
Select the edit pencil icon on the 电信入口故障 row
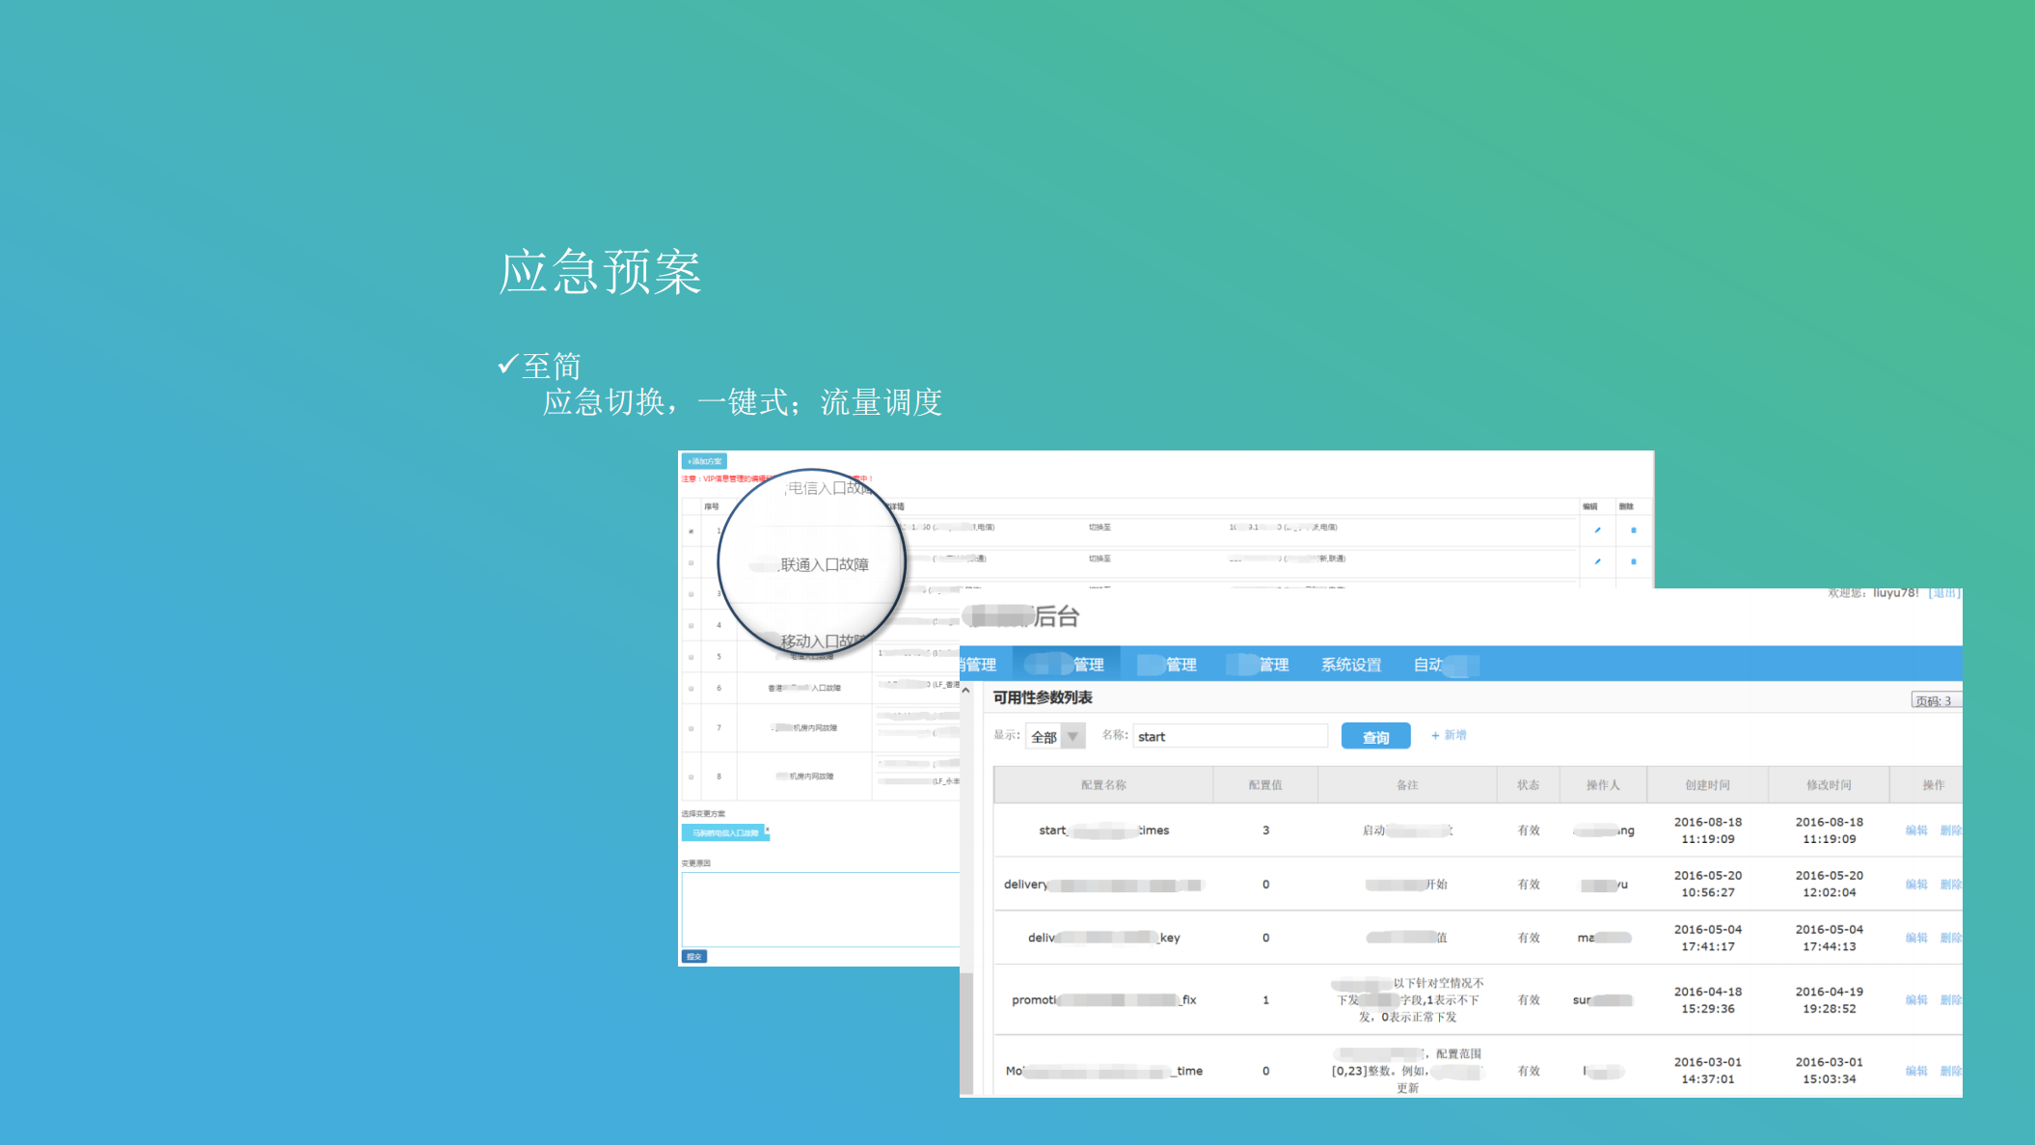point(1597,530)
